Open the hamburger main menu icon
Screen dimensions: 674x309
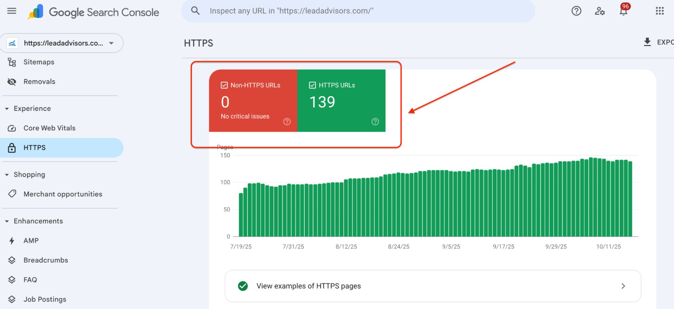tap(12, 11)
